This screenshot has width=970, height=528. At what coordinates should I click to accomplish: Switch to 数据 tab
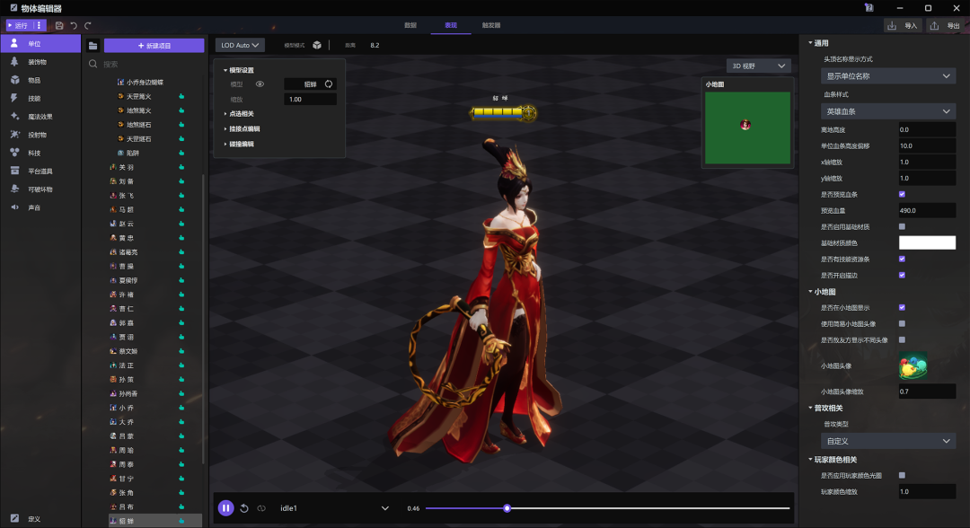pos(410,25)
